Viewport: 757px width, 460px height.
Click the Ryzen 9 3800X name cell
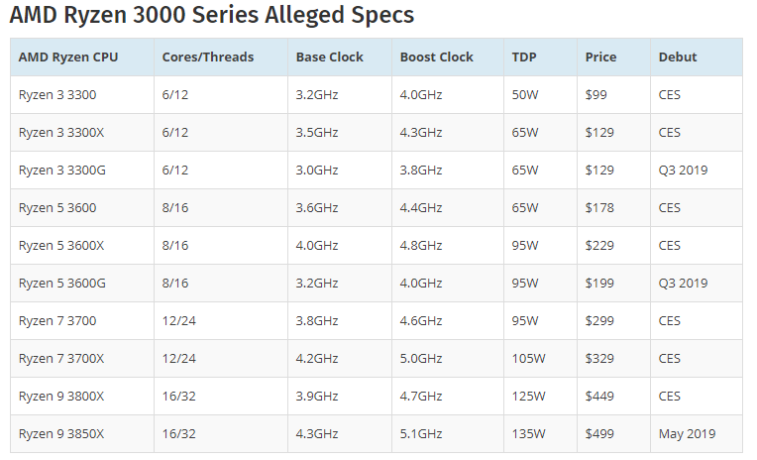pyautogui.click(x=82, y=397)
